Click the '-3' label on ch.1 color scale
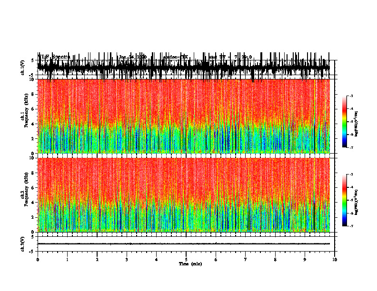377x291 pixels. 351,96
